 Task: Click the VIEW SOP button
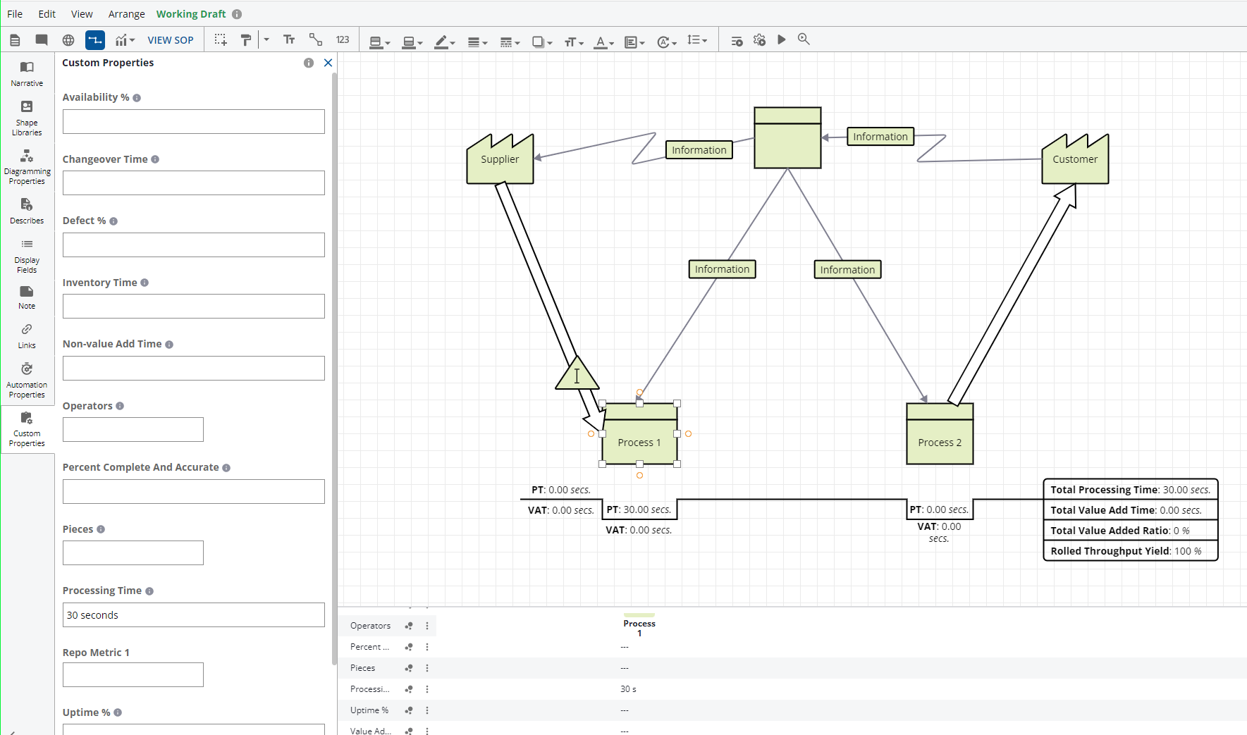(x=170, y=40)
